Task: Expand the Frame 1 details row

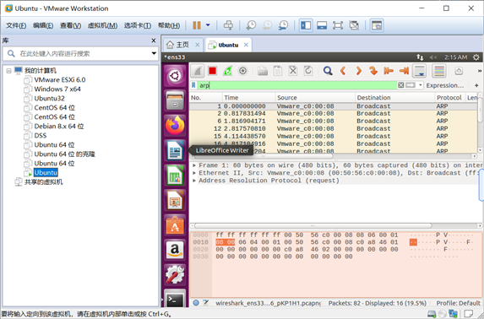Action: coord(194,165)
